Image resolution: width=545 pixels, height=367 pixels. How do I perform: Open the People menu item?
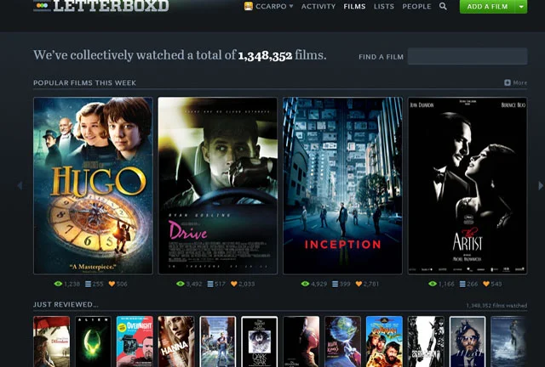tap(416, 6)
